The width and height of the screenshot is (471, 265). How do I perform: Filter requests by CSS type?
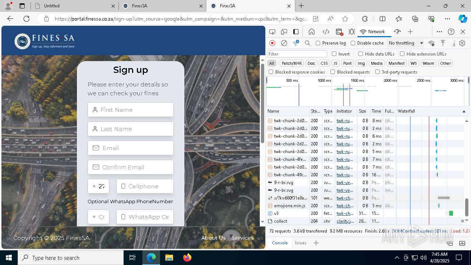coord(324,63)
